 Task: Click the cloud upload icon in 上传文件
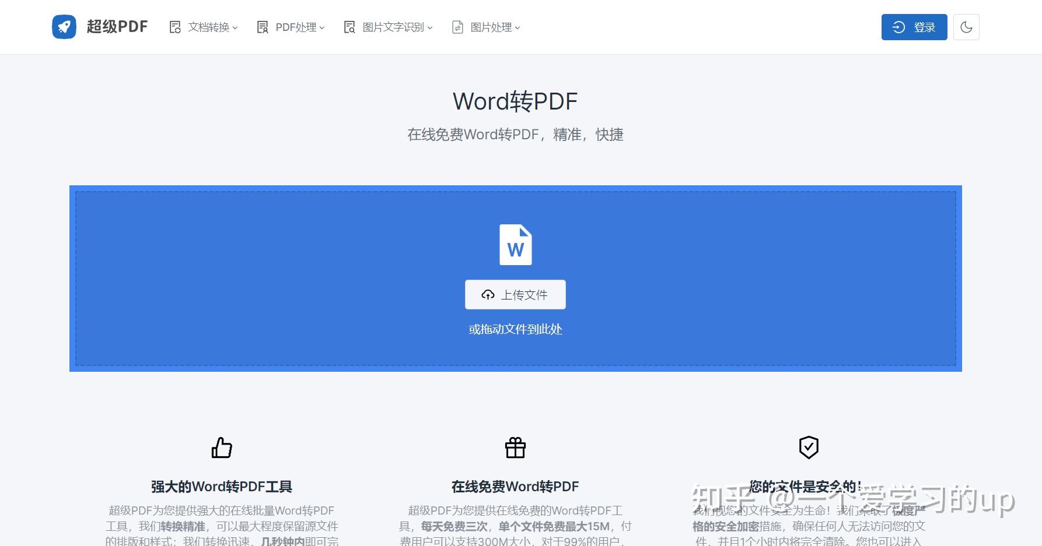click(488, 295)
